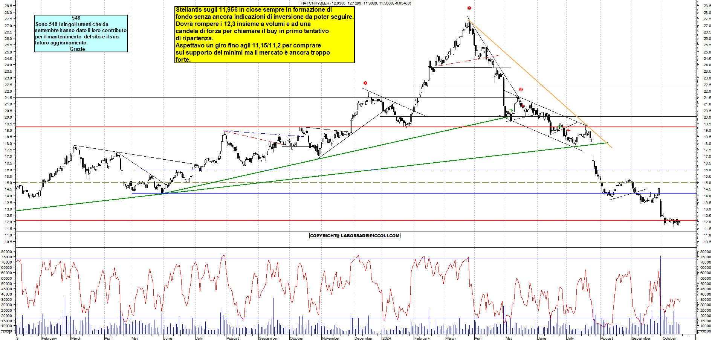Click the '20.0' value on the right price axis
The height and width of the screenshot is (340, 712).
[x=707, y=117]
